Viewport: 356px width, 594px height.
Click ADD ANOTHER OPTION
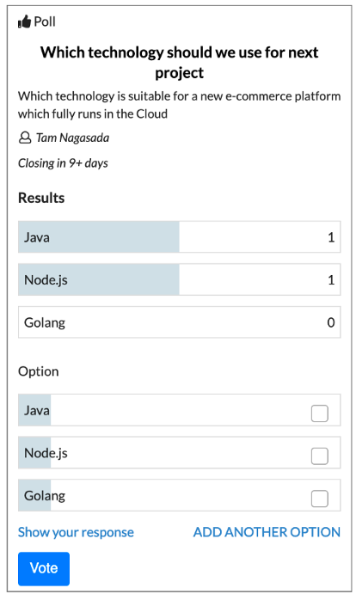click(267, 532)
